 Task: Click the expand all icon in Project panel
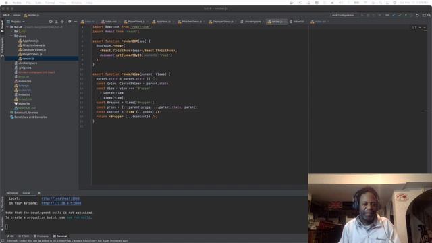pyautogui.click(x=56, y=22)
